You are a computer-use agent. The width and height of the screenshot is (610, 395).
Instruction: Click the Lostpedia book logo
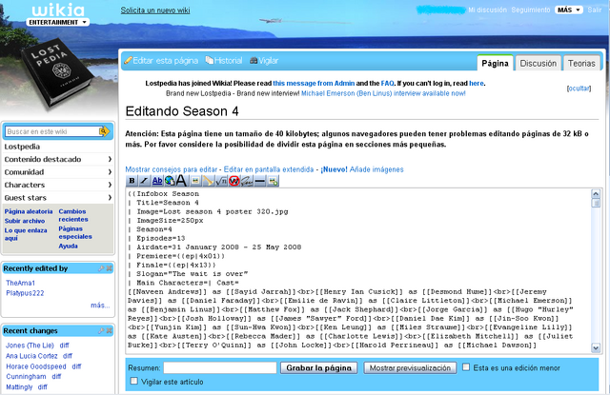coord(57,73)
